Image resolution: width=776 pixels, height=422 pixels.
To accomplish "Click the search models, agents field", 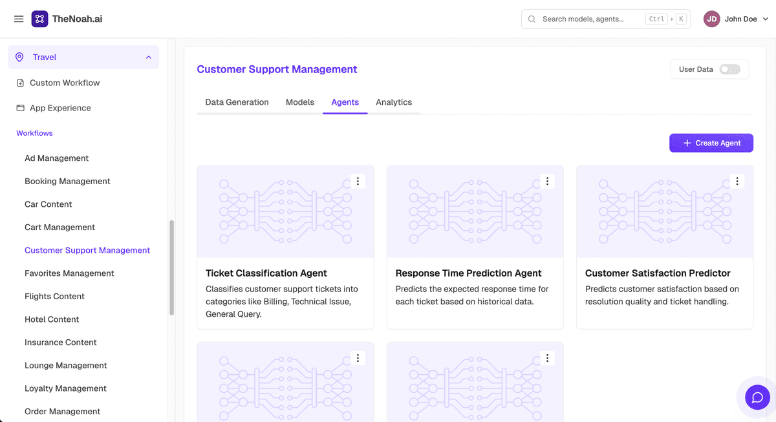I will coord(606,19).
